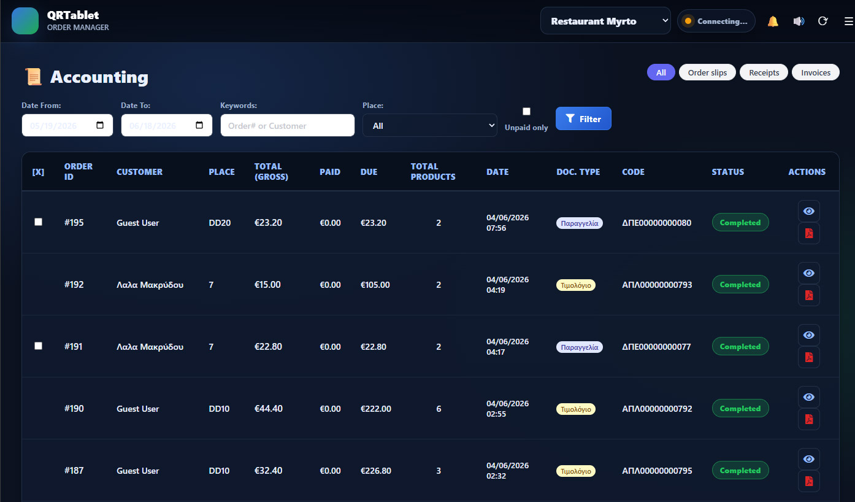The width and height of the screenshot is (855, 502).
Task: View order #192 with eye icon
Action: (809, 273)
